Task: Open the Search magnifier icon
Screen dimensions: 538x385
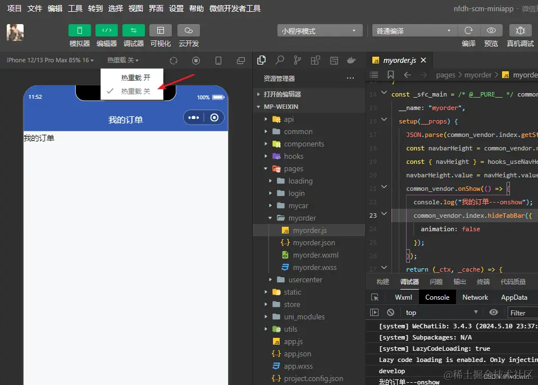Action: pyautogui.click(x=280, y=61)
